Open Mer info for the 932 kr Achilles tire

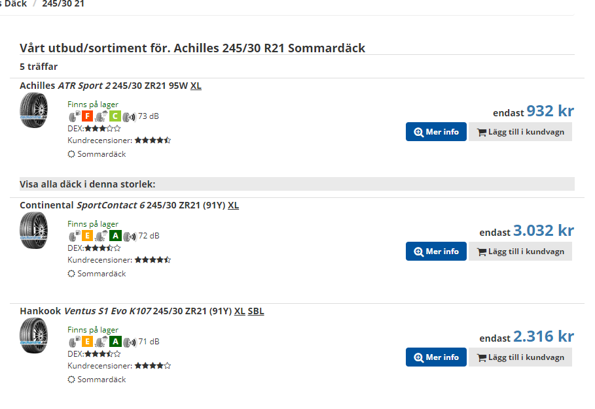(x=436, y=132)
